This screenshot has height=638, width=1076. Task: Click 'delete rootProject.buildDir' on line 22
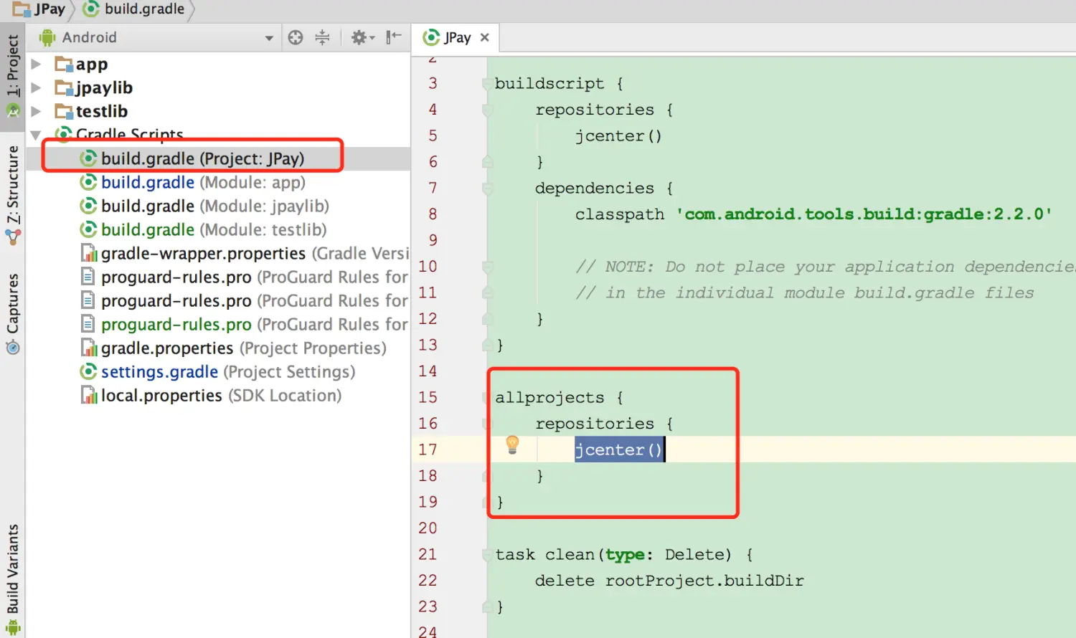coord(669,581)
